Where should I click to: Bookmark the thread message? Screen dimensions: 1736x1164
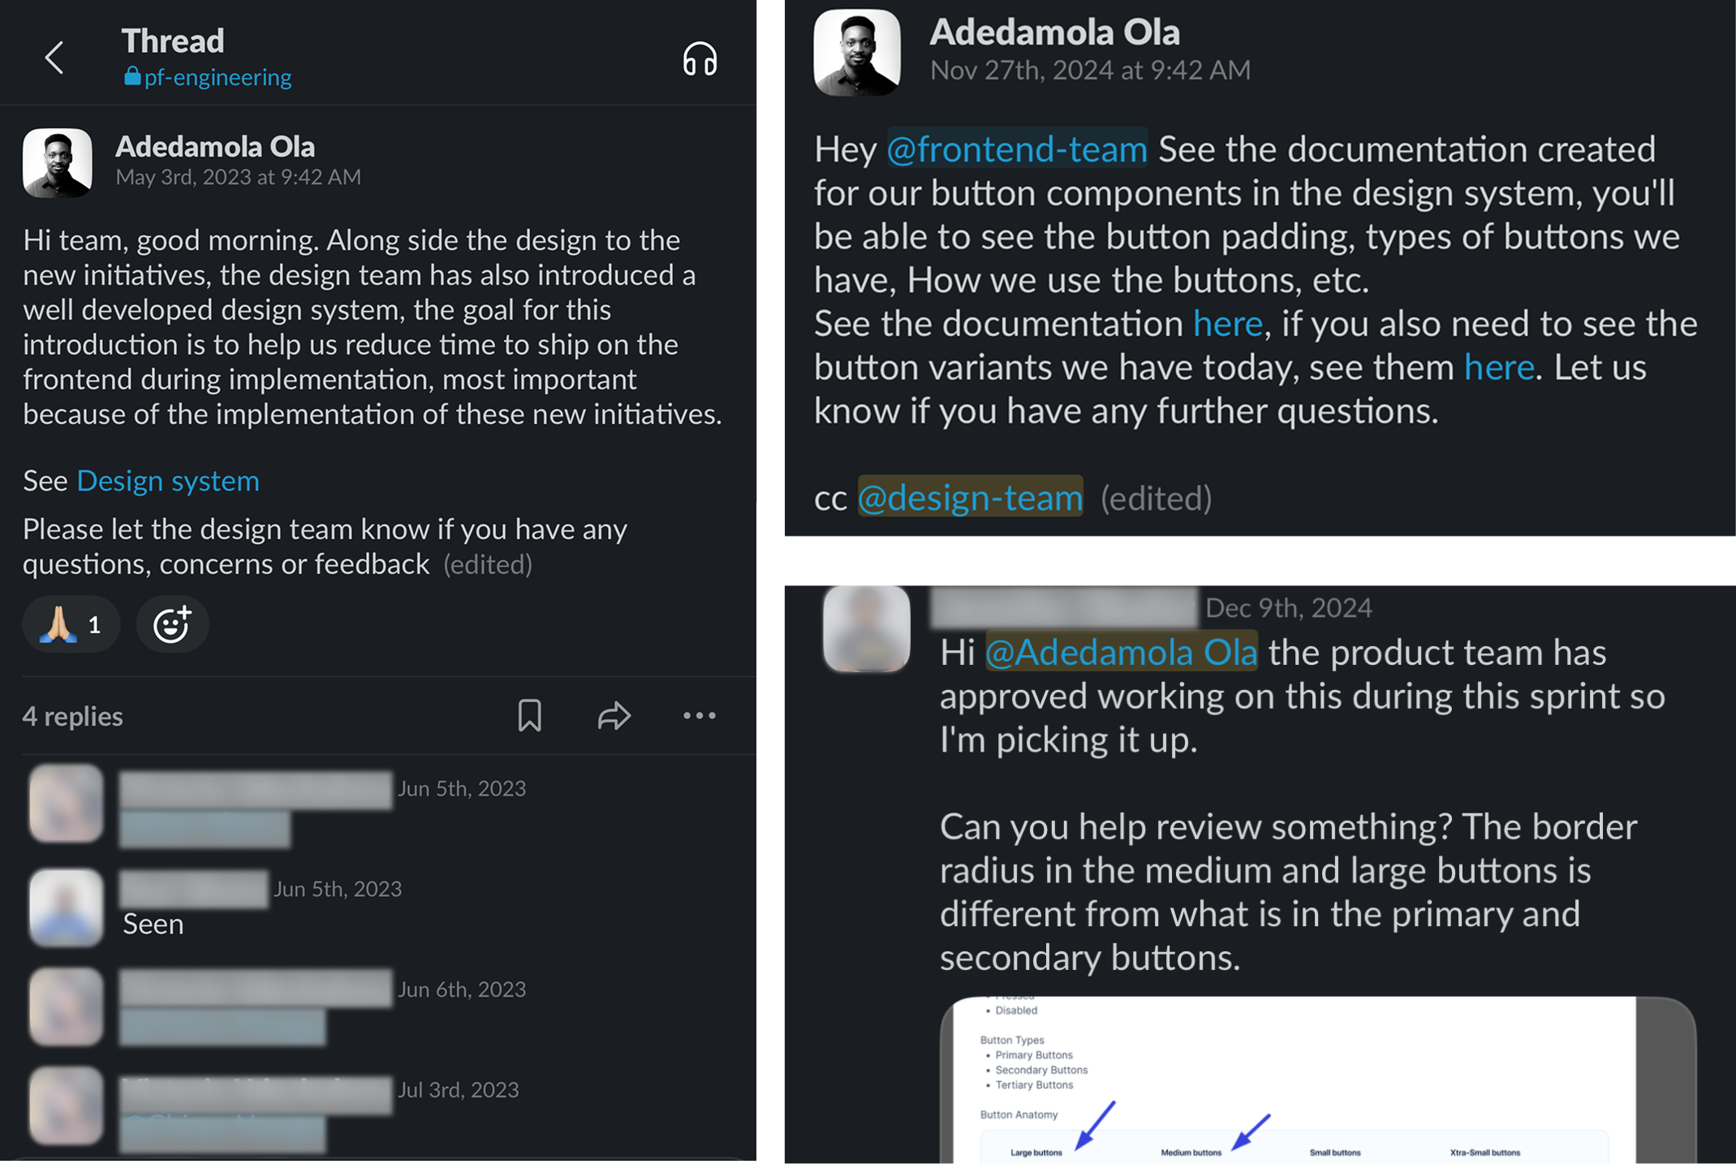pyautogui.click(x=529, y=716)
